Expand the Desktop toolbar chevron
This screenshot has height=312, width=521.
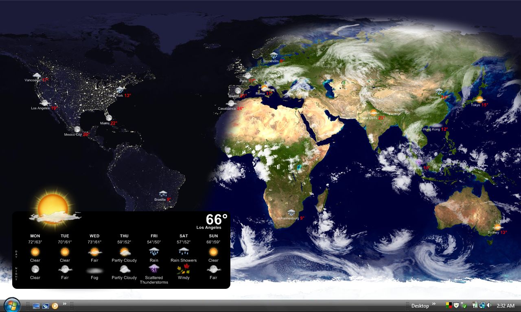click(x=434, y=304)
